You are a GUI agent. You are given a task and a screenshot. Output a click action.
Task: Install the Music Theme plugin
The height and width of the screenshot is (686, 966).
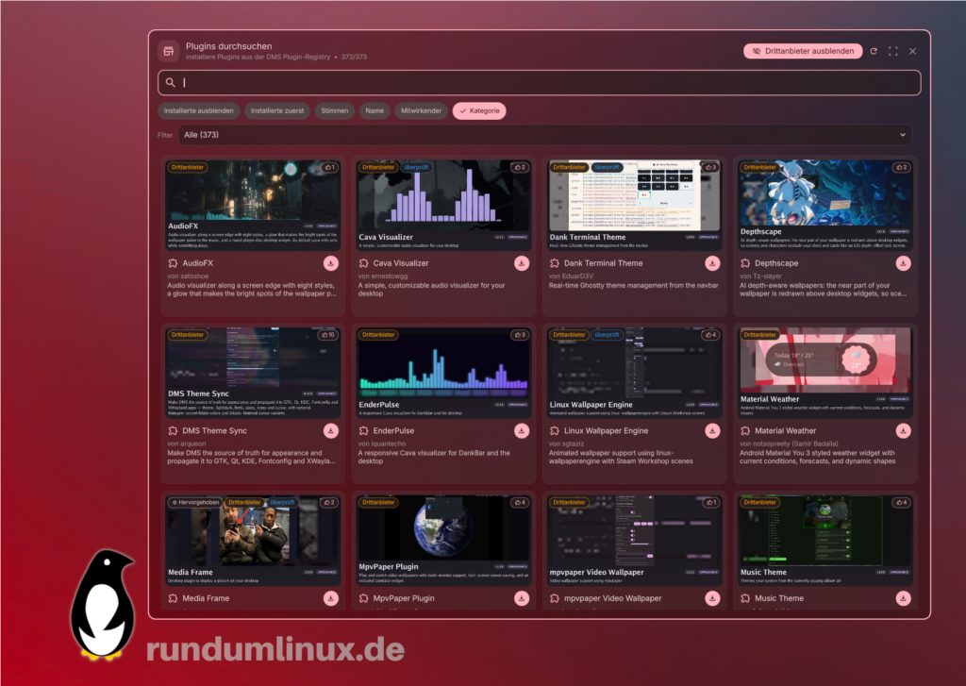[x=903, y=598]
